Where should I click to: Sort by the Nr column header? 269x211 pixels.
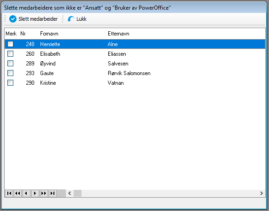point(23,34)
